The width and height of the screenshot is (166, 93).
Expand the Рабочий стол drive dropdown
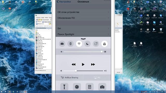click(49, 24)
